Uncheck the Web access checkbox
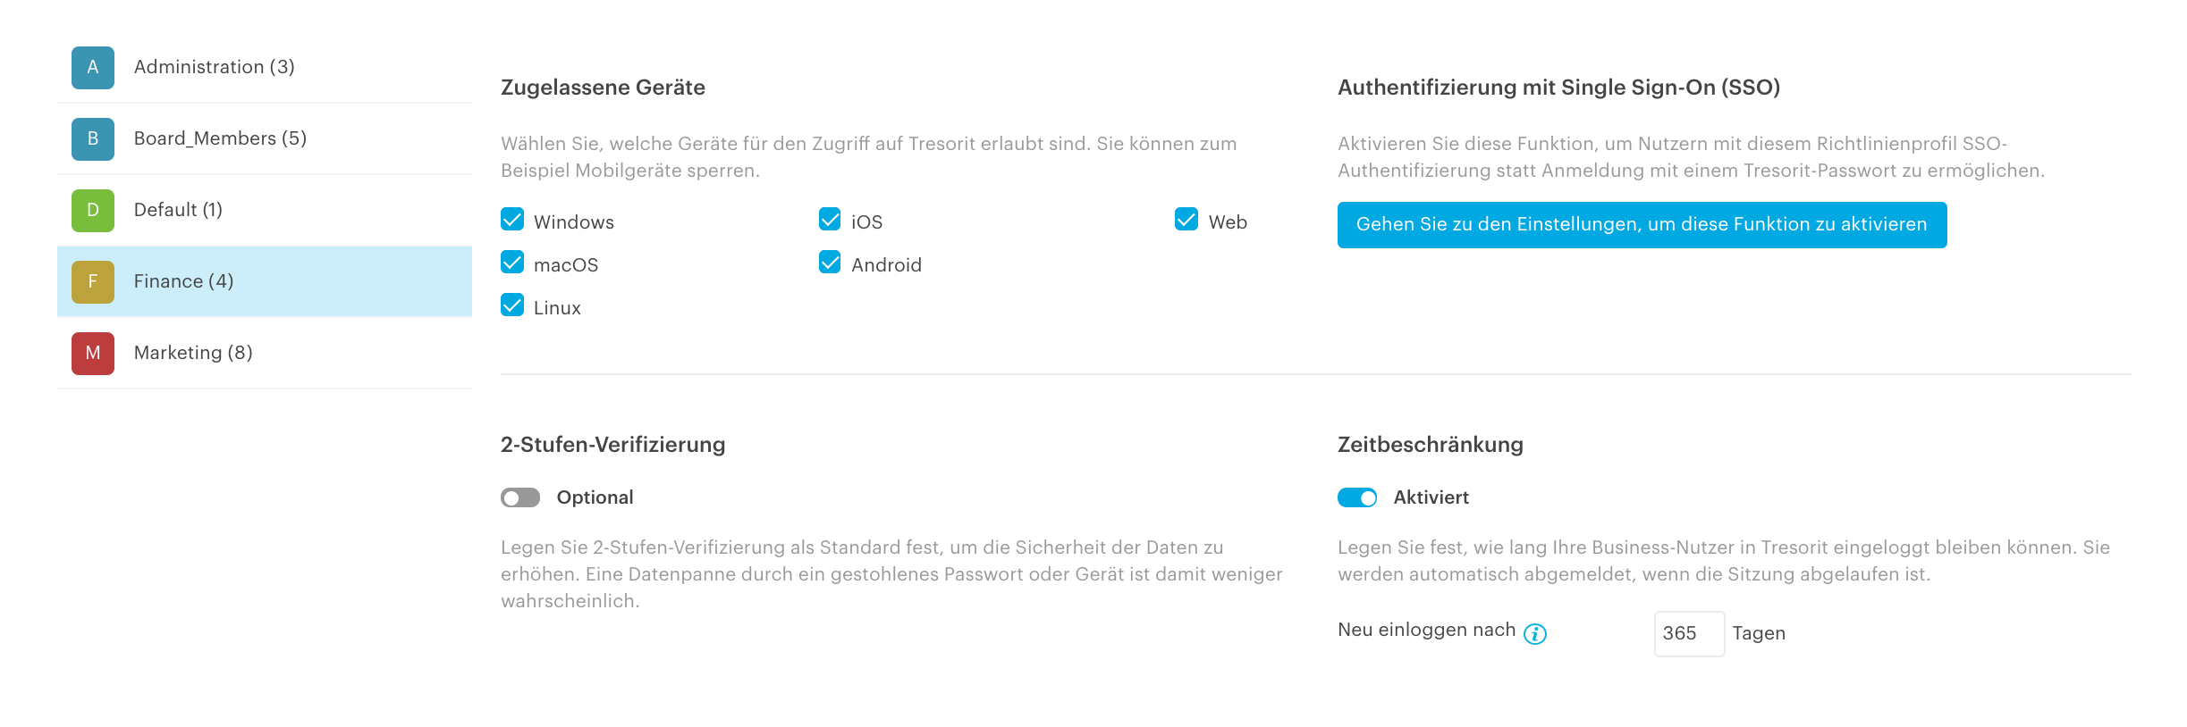2187x727 pixels. pyautogui.click(x=1186, y=220)
